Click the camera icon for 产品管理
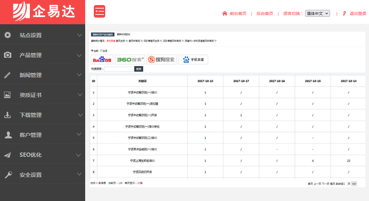 tap(7, 55)
